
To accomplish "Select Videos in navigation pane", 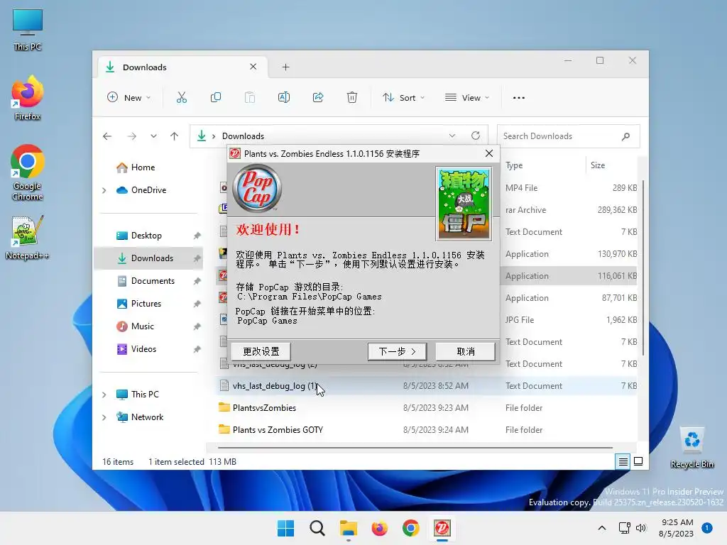I will pyautogui.click(x=143, y=349).
